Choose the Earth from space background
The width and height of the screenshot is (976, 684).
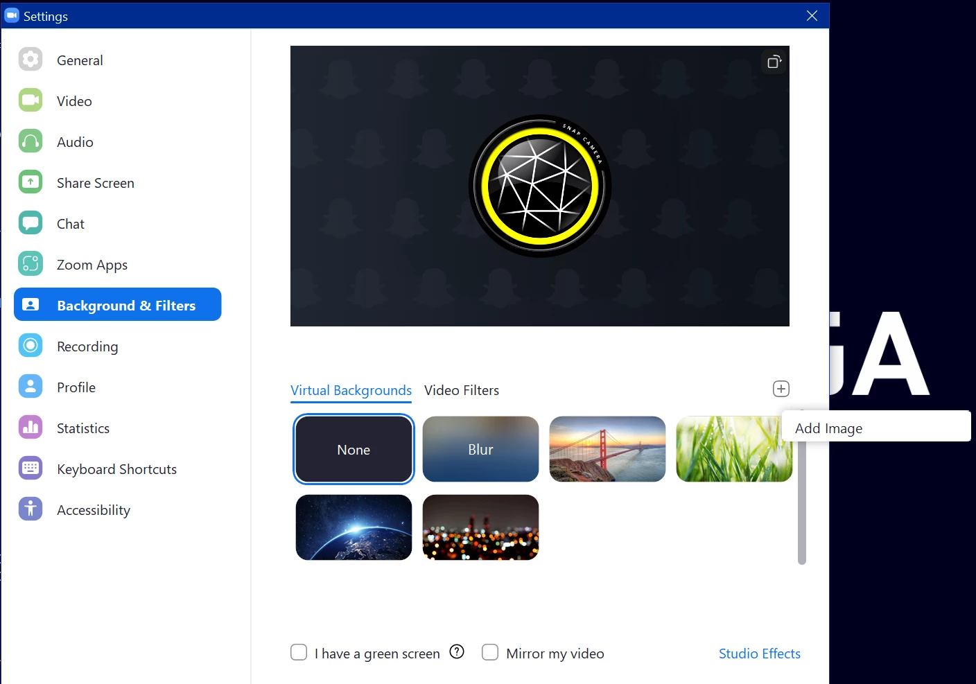tap(354, 527)
